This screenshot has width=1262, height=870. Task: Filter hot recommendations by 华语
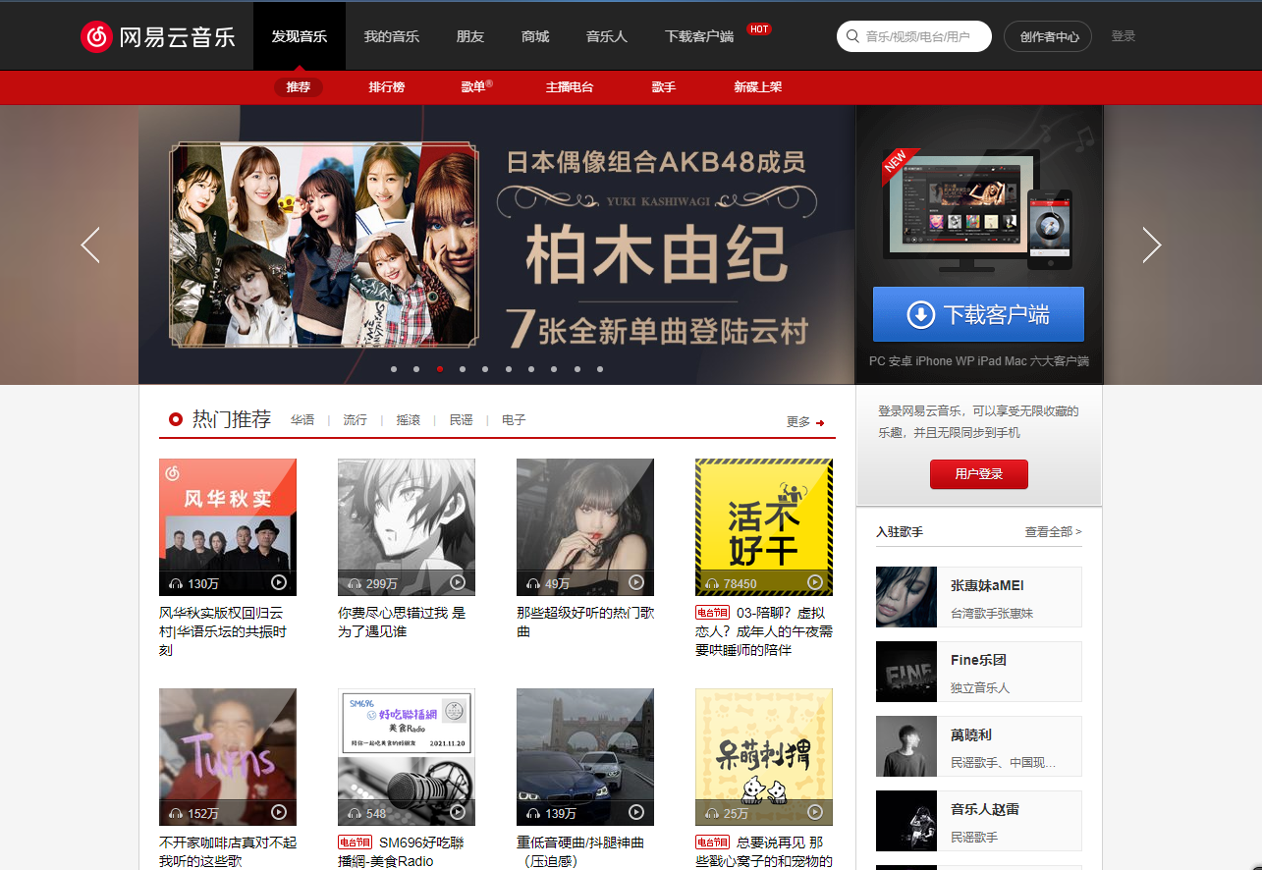(x=302, y=420)
